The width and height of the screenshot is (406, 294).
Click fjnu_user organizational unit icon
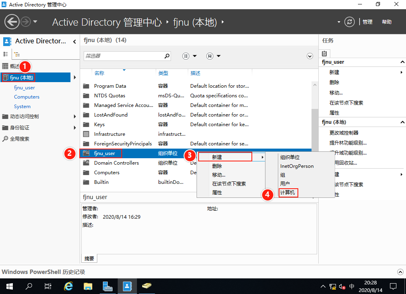pos(86,153)
